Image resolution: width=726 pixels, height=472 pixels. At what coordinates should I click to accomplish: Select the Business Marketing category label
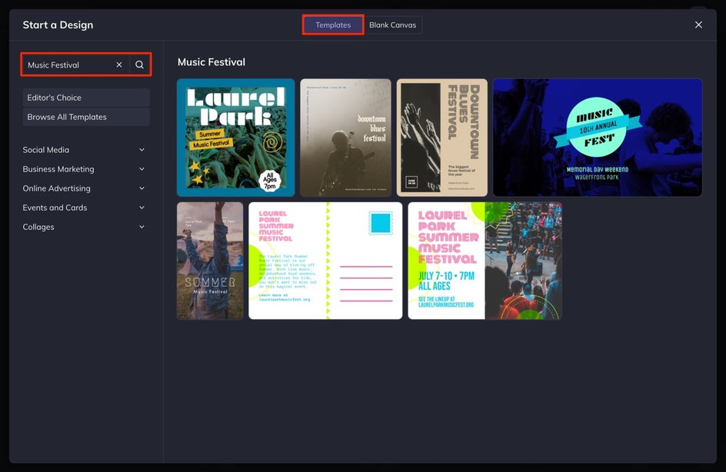tap(58, 169)
